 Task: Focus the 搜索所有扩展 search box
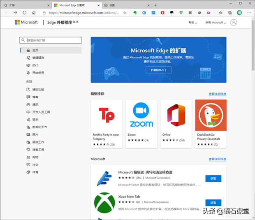coord(51,40)
